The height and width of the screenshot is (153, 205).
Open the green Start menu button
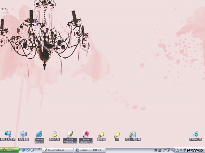coord(10,150)
